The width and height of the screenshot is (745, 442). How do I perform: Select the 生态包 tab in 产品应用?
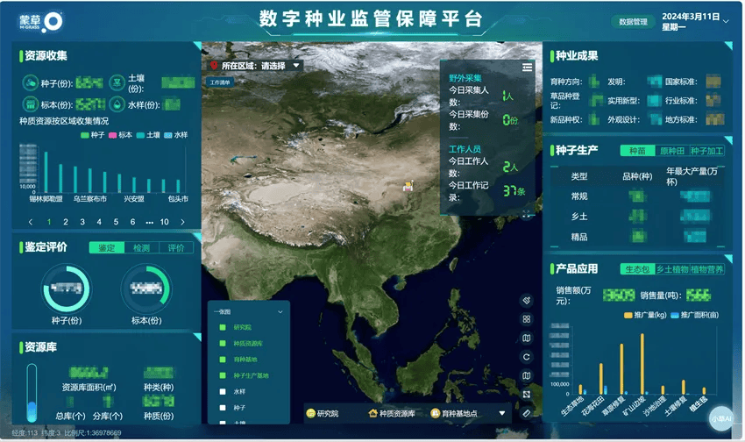click(637, 269)
